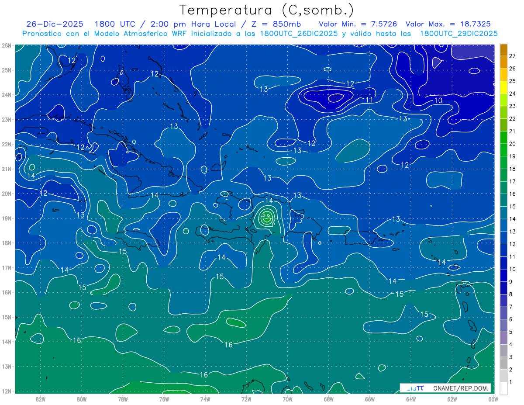The height and width of the screenshot is (405, 524).
Task: Click the longitude axis label 70W
Action: point(287,399)
